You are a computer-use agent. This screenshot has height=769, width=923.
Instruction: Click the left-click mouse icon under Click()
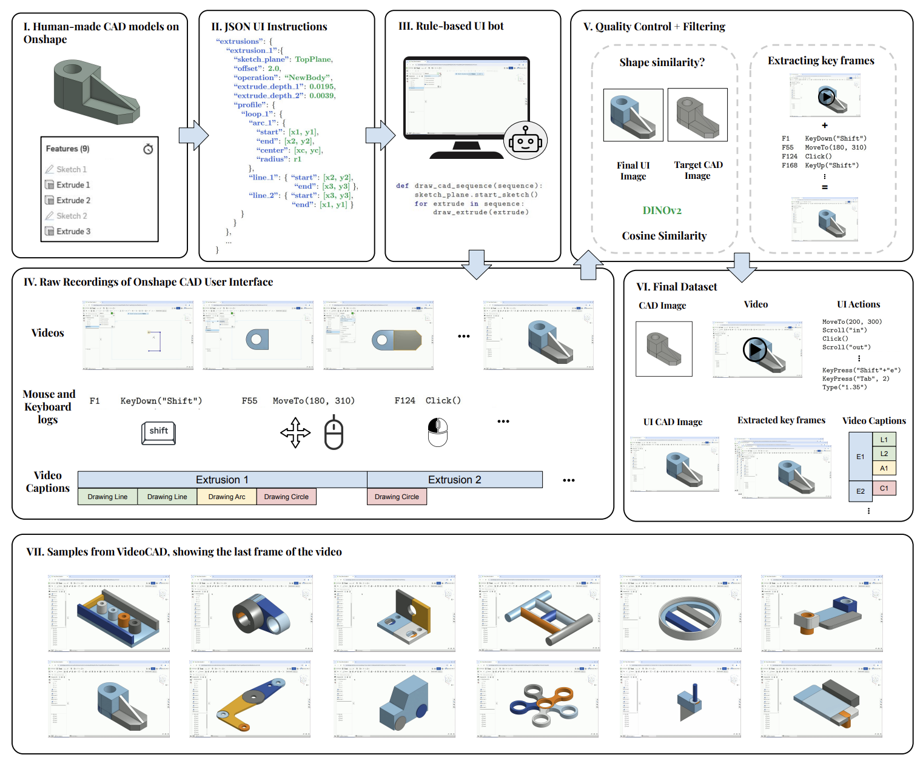click(x=437, y=432)
